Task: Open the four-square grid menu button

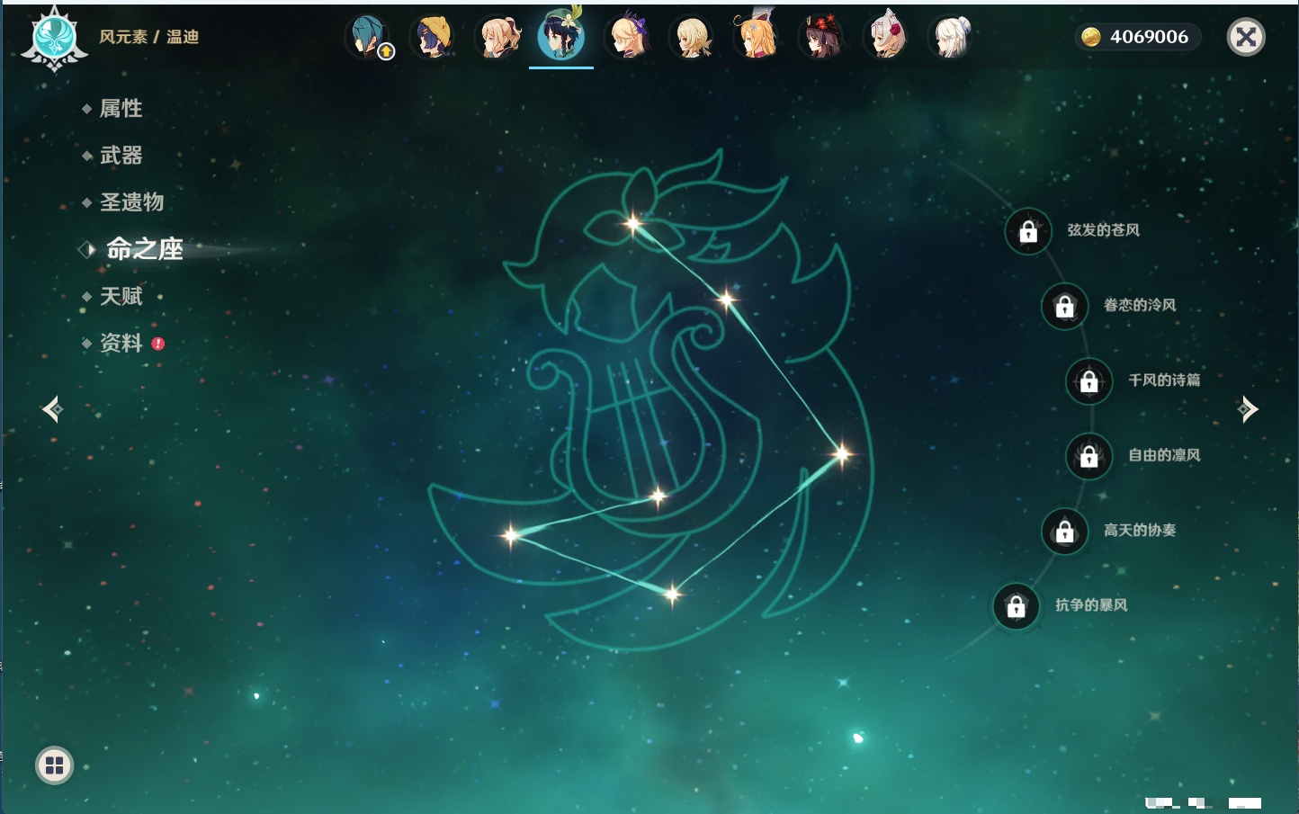Action: (54, 765)
